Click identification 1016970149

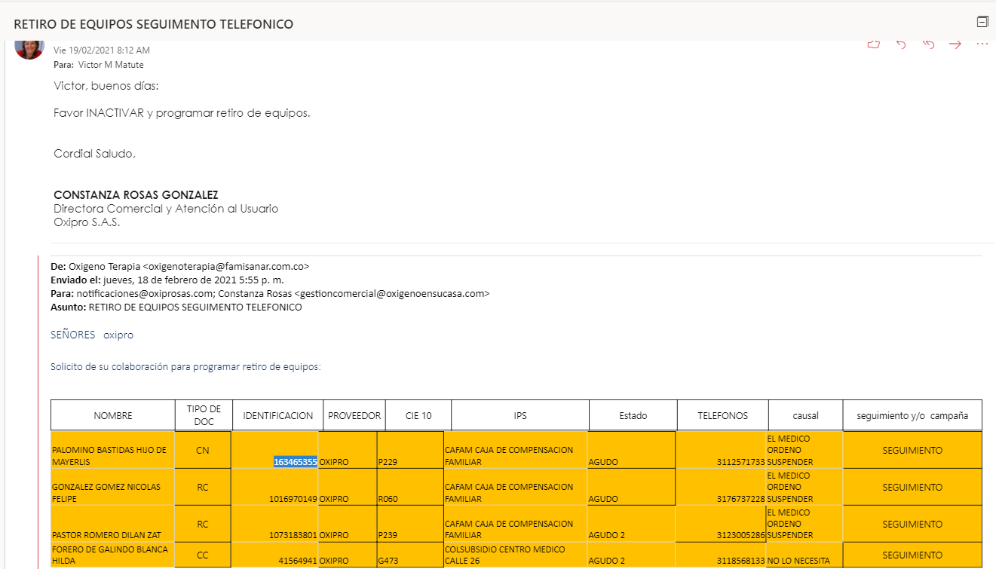click(x=293, y=499)
